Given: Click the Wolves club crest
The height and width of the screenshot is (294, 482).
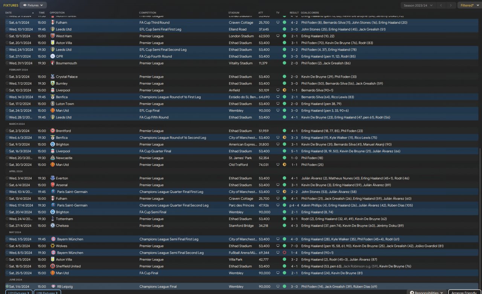Looking at the screenshot, I should [52, 246].
